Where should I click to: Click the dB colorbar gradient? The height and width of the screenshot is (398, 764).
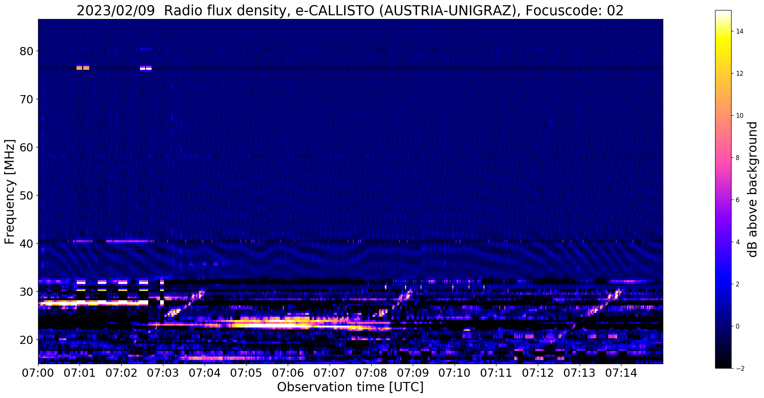pos(723,189)
